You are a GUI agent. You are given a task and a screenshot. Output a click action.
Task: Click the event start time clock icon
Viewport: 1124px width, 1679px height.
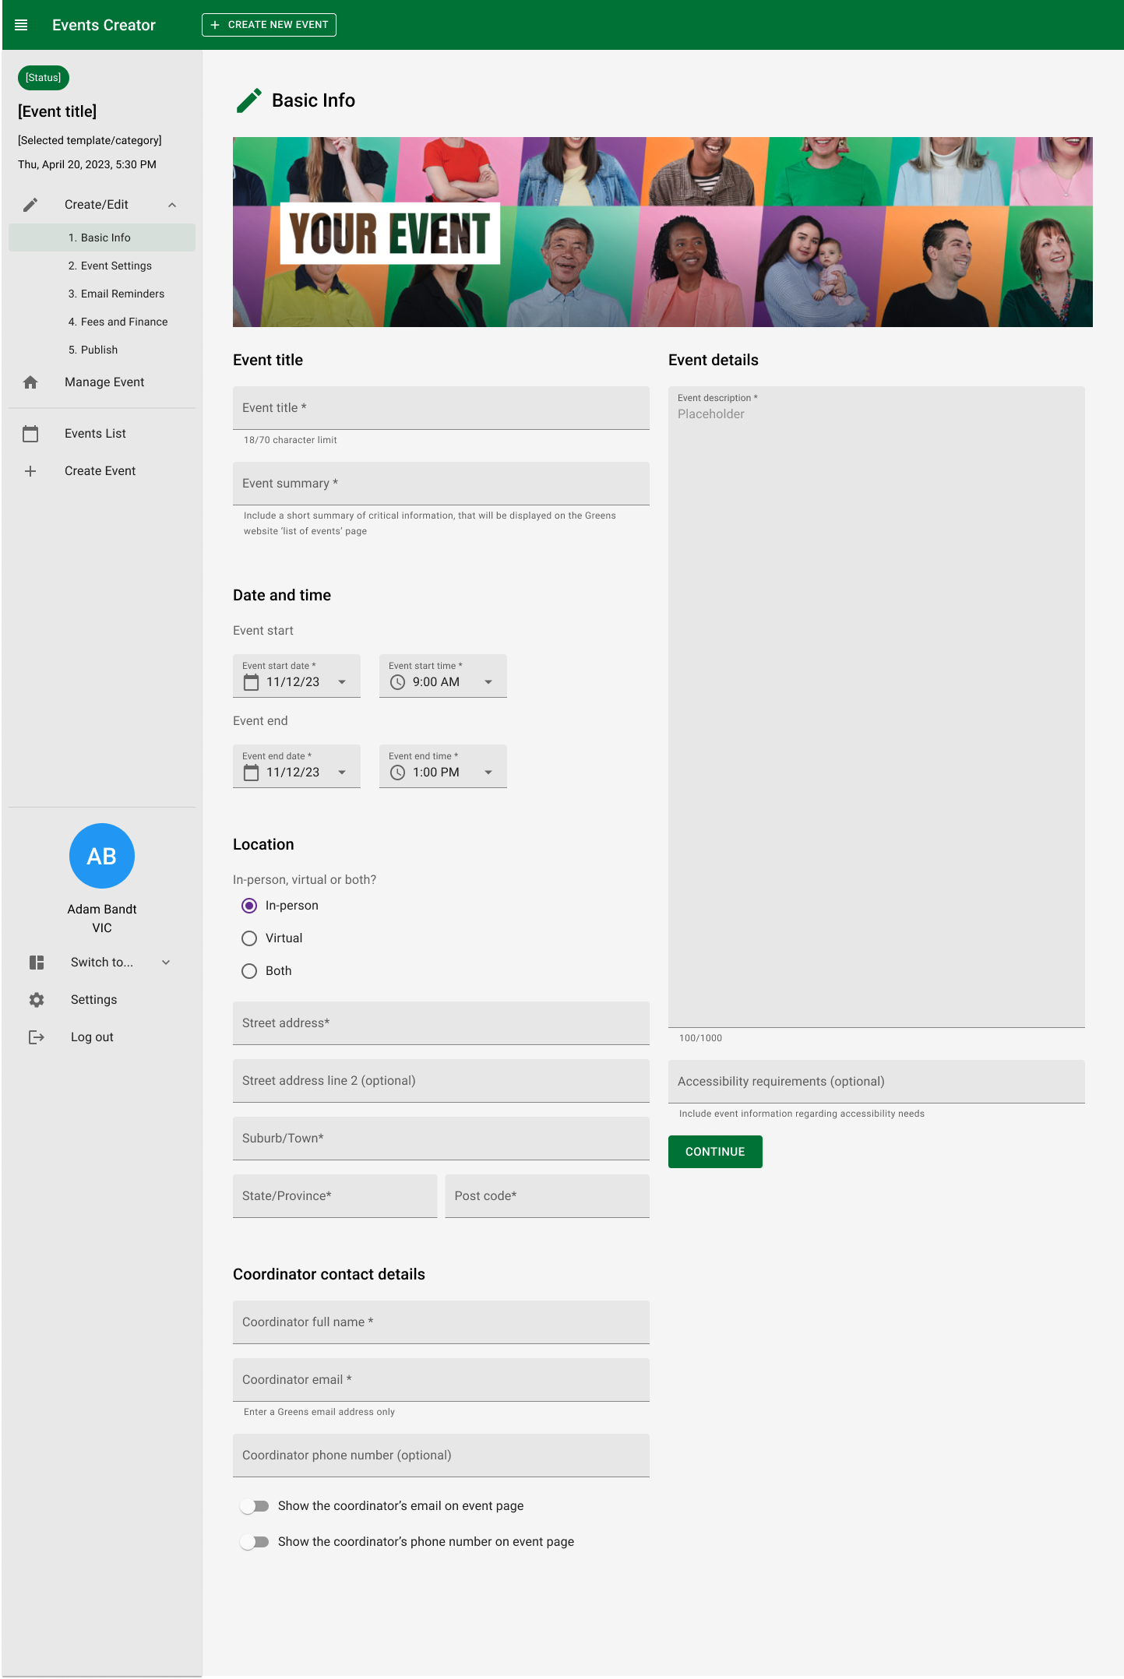[x=397, y=682]
